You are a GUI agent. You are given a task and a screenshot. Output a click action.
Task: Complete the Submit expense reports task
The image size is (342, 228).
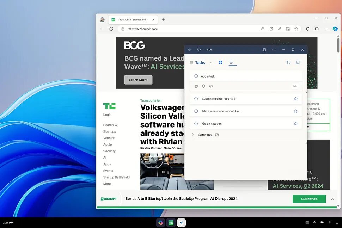[196, 99]
